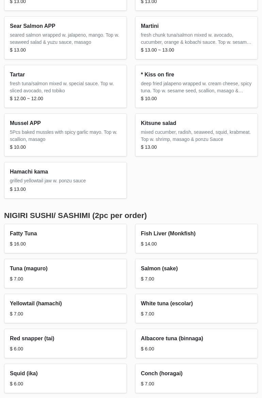Choose Fish Liver (Monkfish) item
Image resolution: width=262 pixels, height=398 pixels.
[x=196, y=238]
